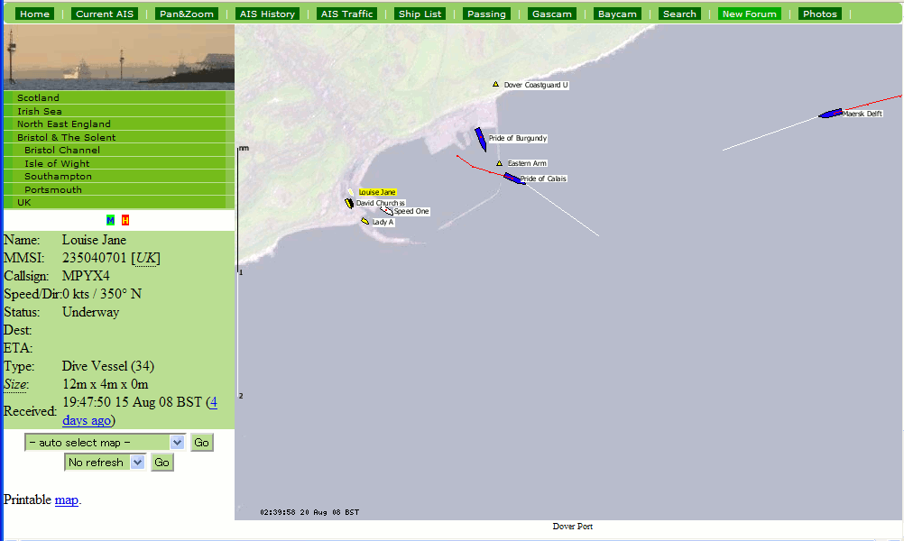The width and height of the screenshot is (904, 541).
Task: Click the Eastern Arm triangle marker
Action: tap(499, 163)
